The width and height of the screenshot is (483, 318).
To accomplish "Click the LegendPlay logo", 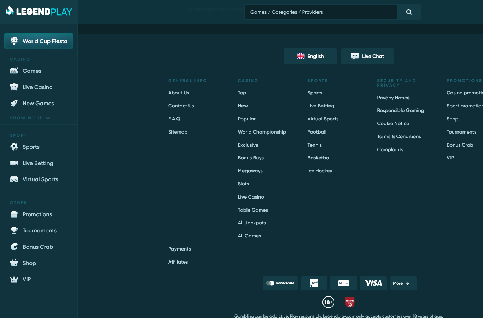I will [x=39, y=12].
